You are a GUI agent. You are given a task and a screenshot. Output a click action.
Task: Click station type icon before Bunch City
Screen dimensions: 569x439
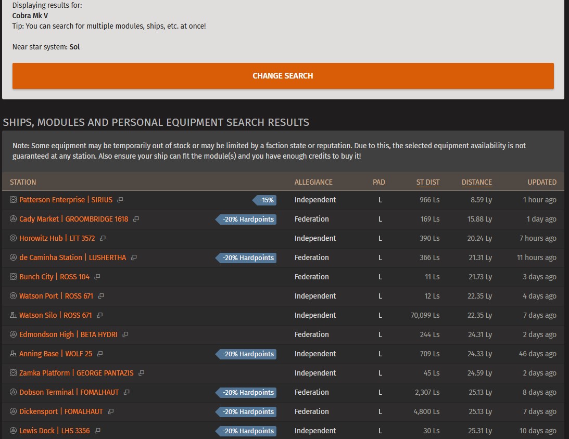click(x=13, y=276)
